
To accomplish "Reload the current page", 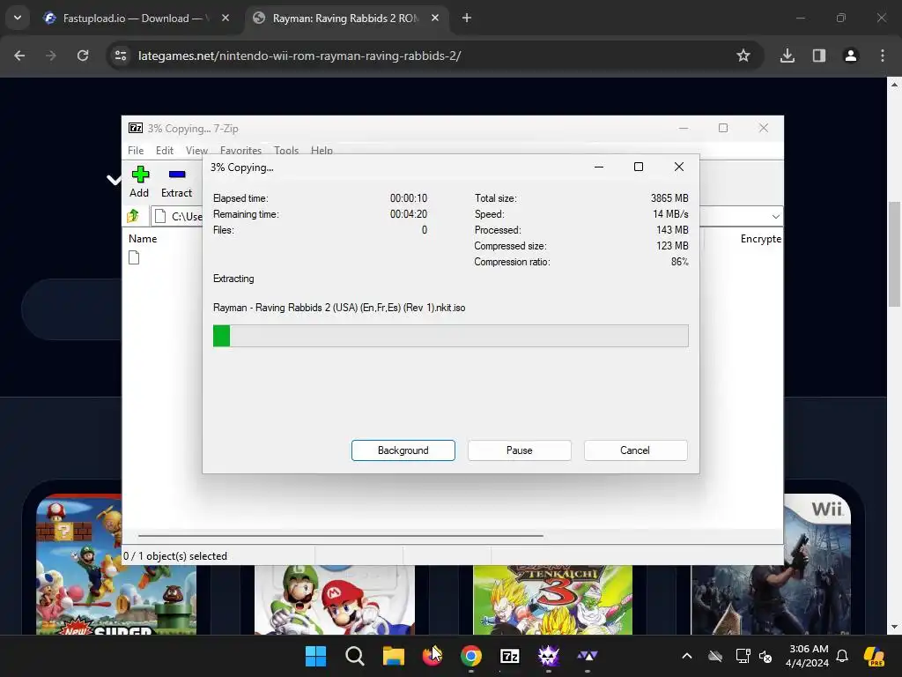I will coord(83,56).
